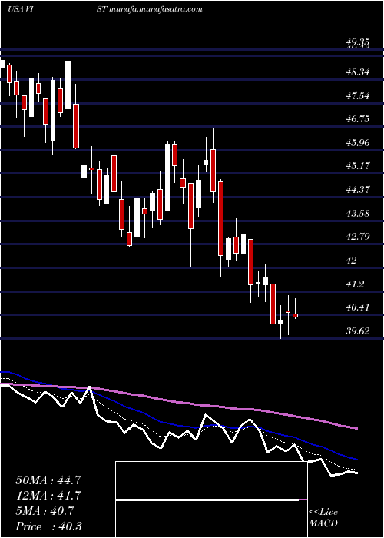Image resolution: width=384 pixels, height=538 pixels.
Task: Click the last red candlestick on the chart
Action: [x=295, y=315]
